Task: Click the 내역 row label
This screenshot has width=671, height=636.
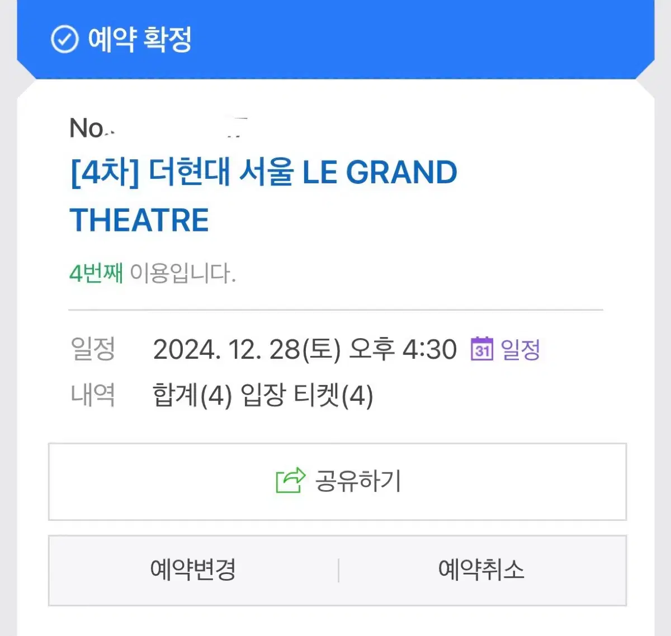Action: [93, 395]
